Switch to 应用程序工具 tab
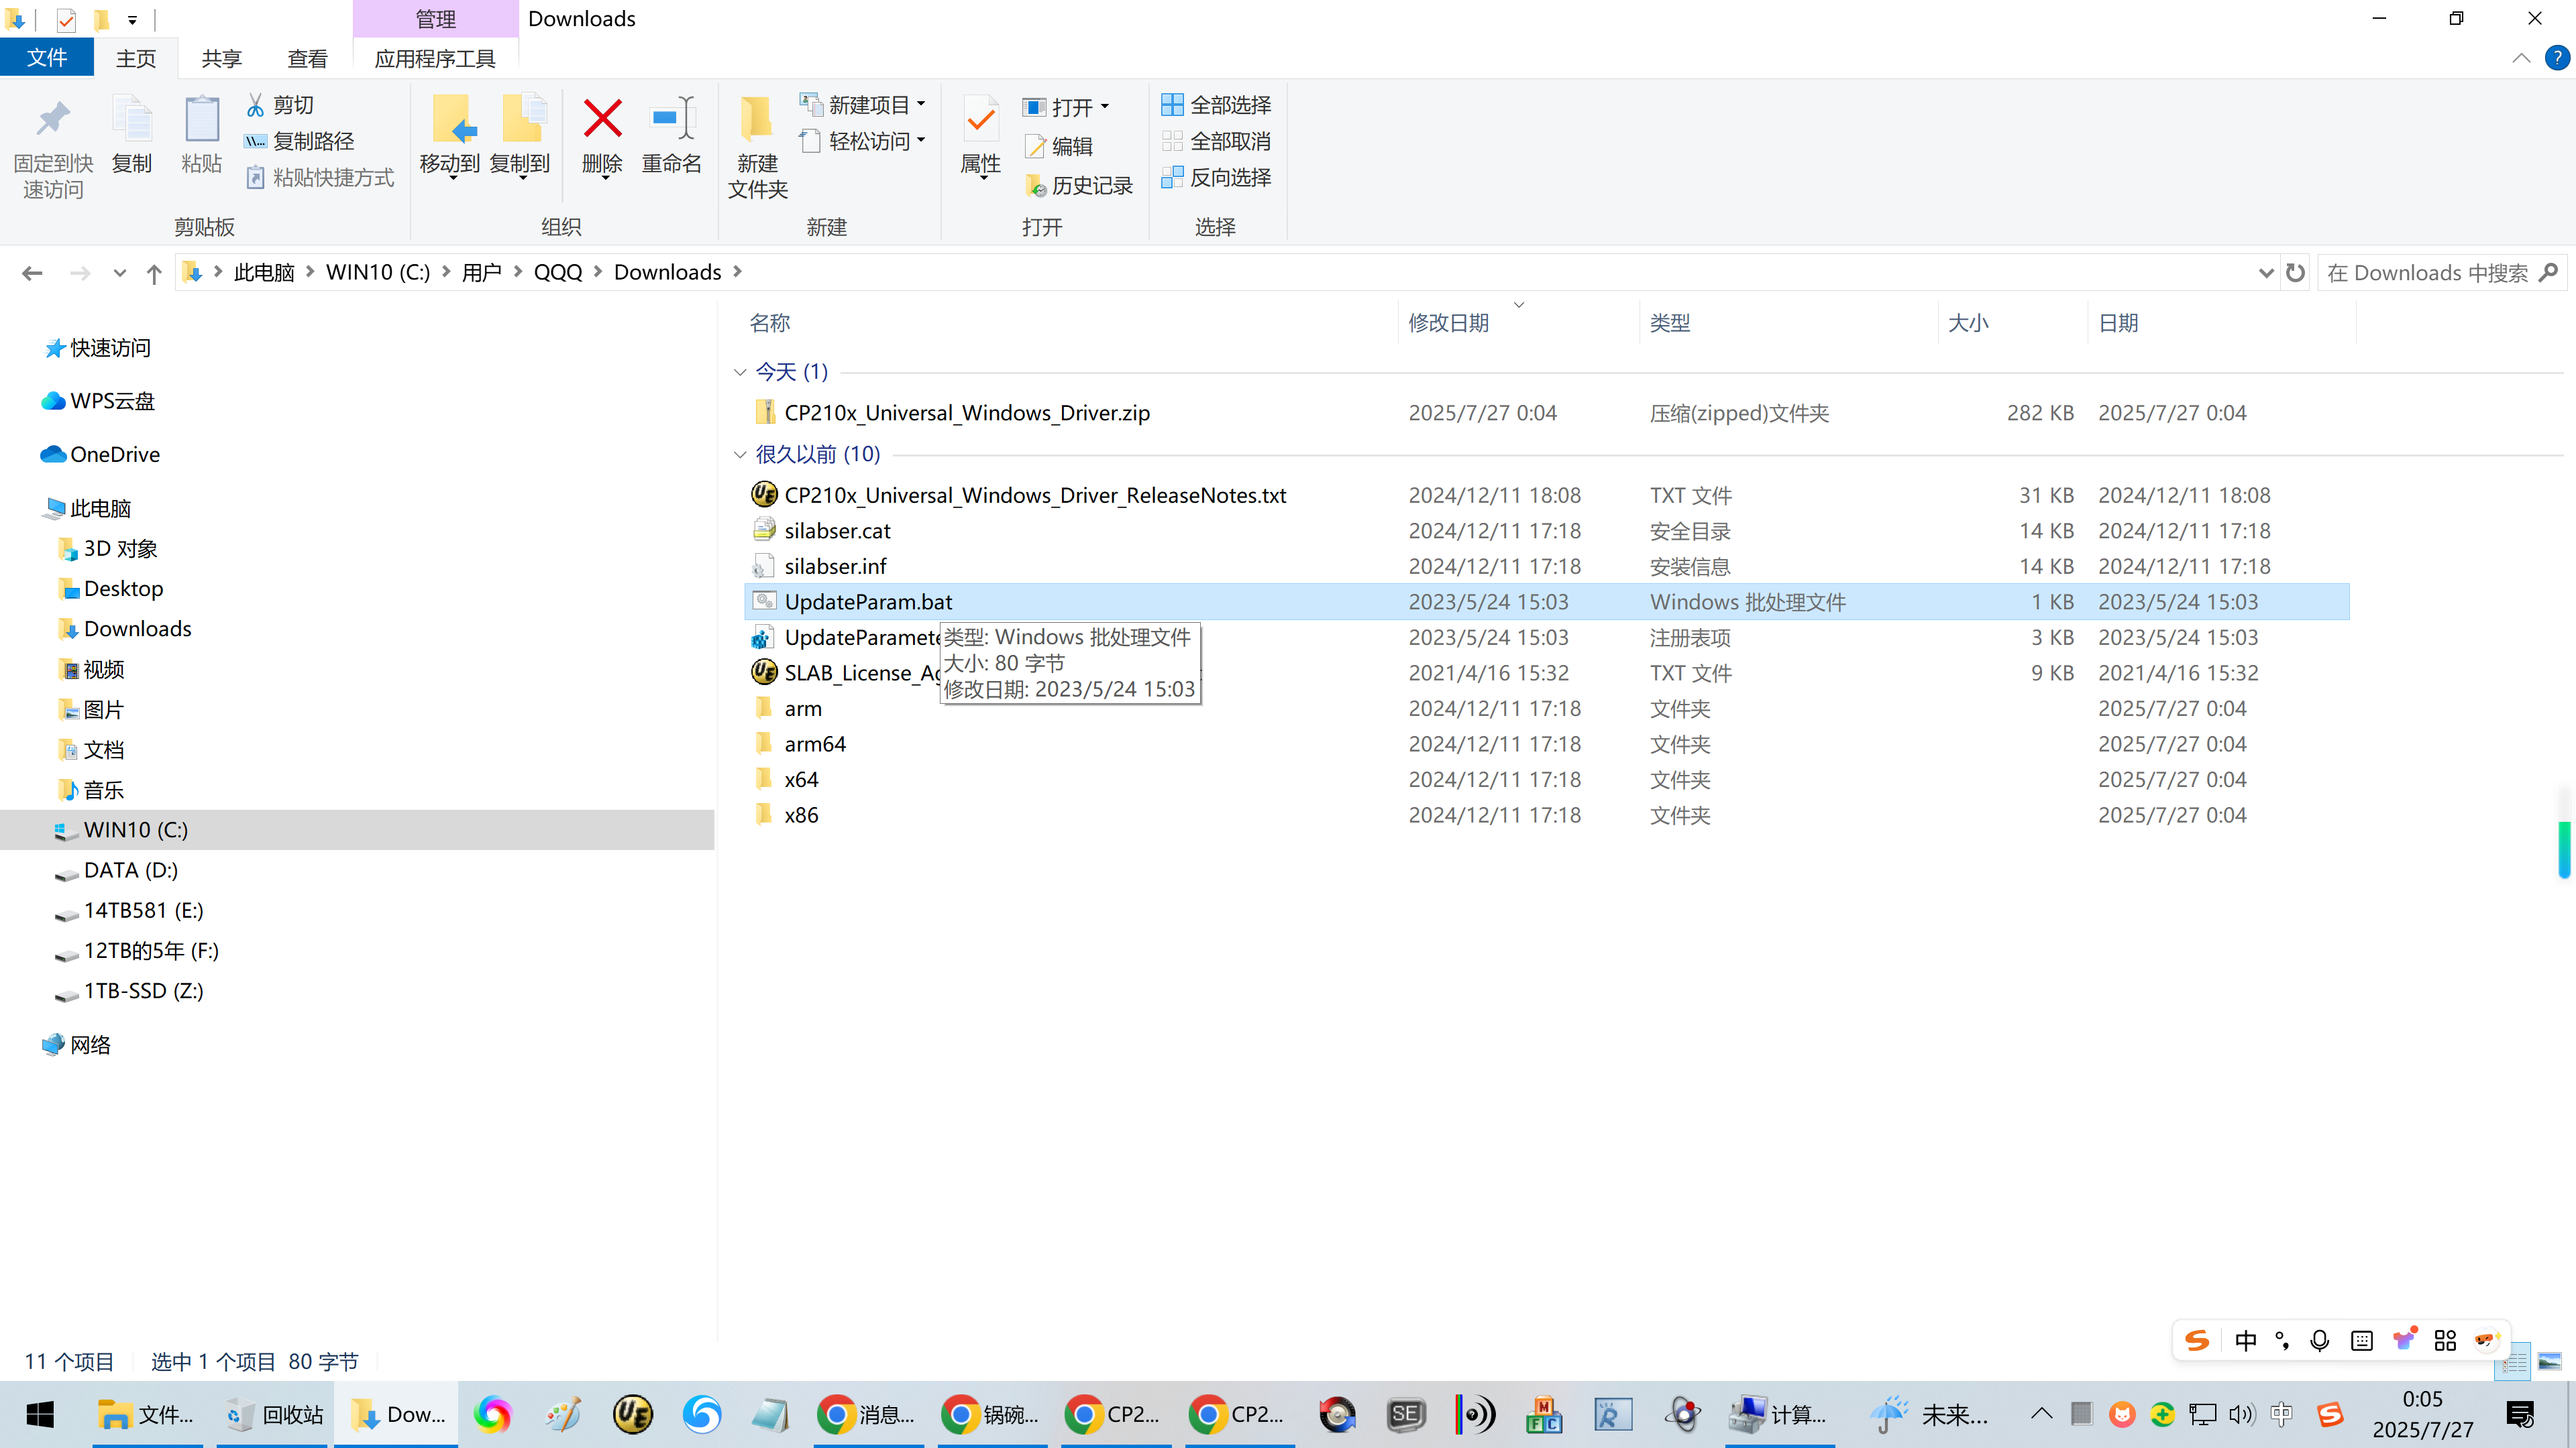Screen dimensions: 2576x1448 coord(435,58)
